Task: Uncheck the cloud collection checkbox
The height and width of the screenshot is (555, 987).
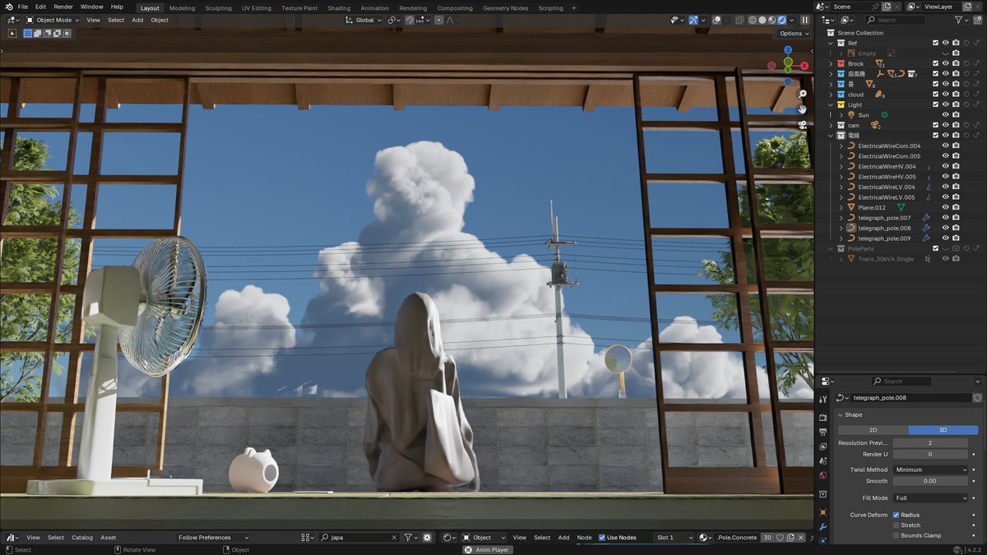Action: (935, 95)
